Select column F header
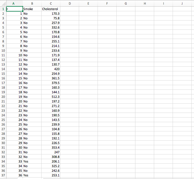 pos(107,3)
